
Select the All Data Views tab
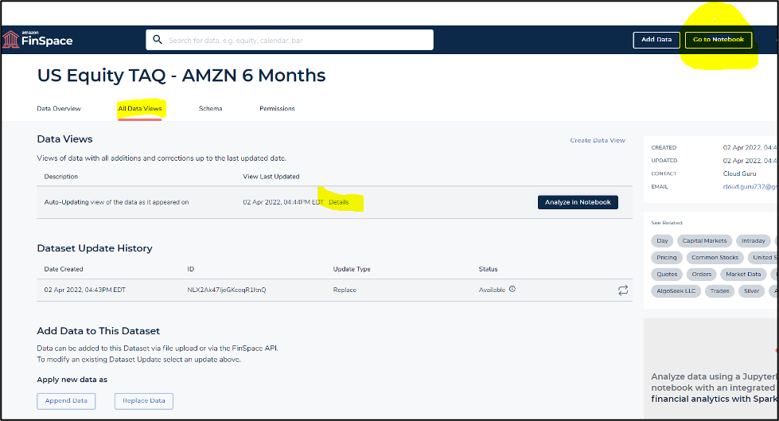tap(139, 108)
